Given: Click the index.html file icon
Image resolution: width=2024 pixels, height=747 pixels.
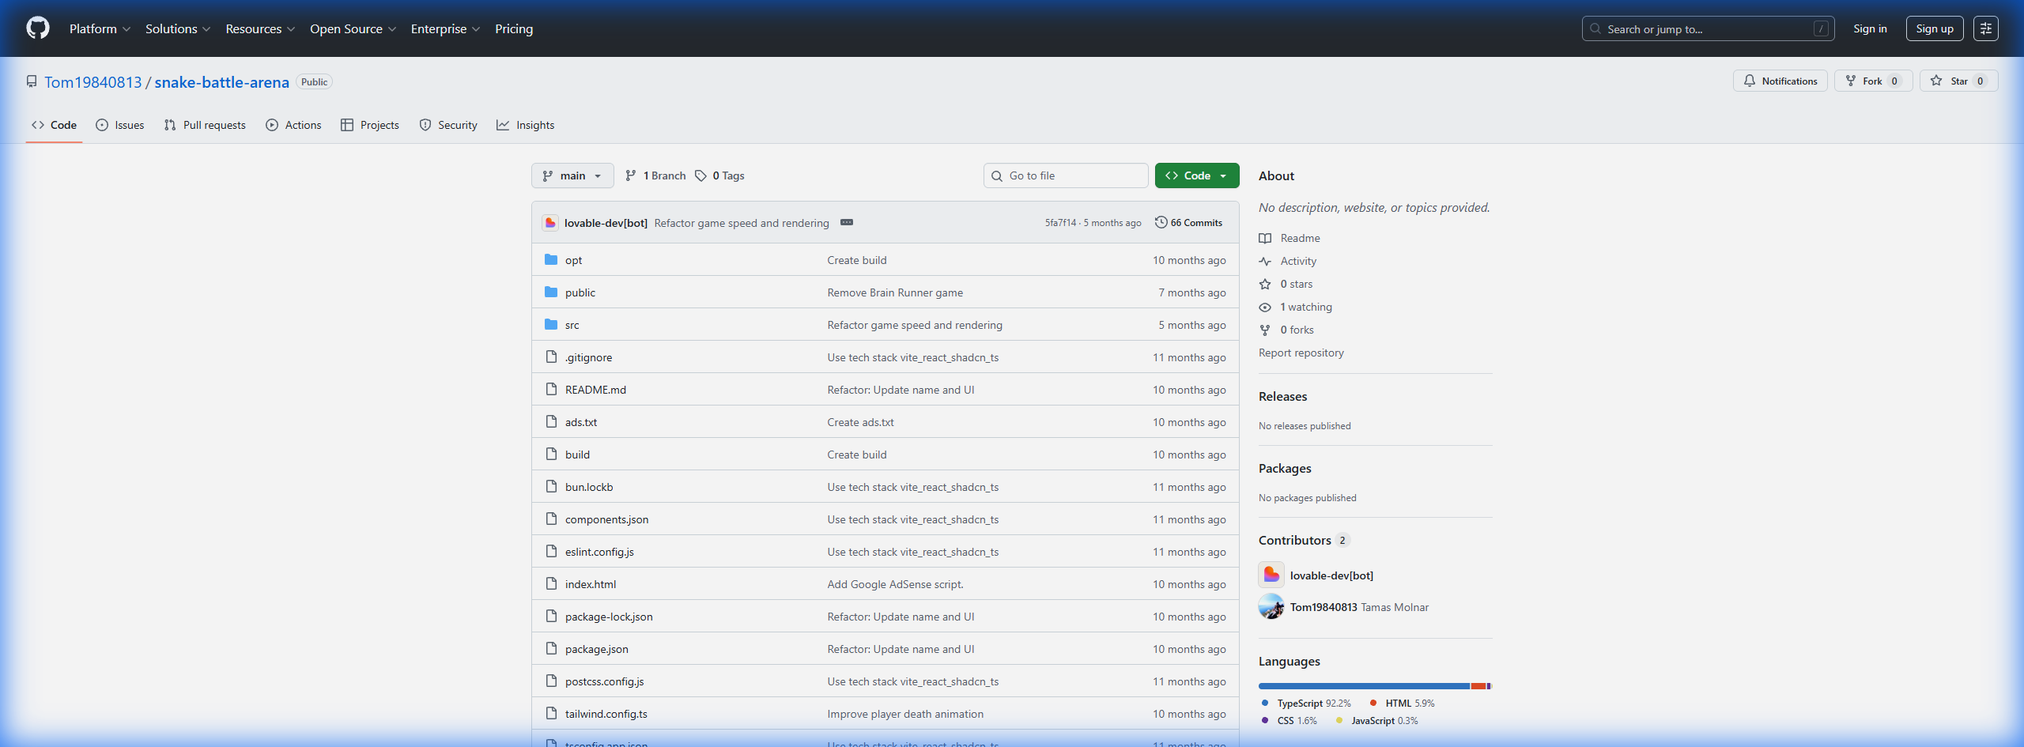Looking at the screenshot, I should [x=551, y=584].
